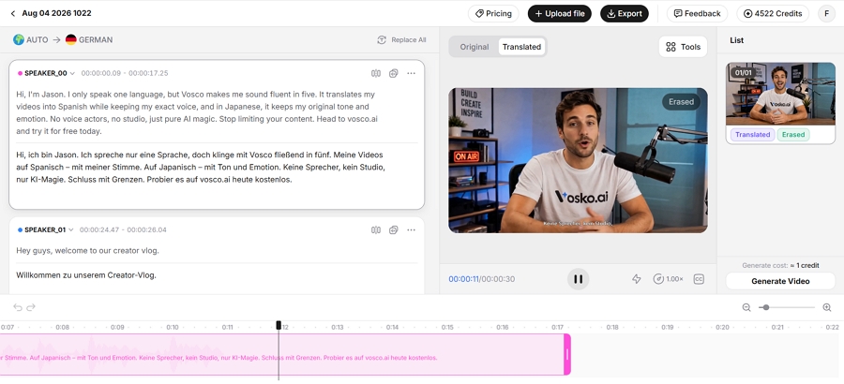Click the playhead marker on the timeline
844x384 pixels.
[279, 325]
